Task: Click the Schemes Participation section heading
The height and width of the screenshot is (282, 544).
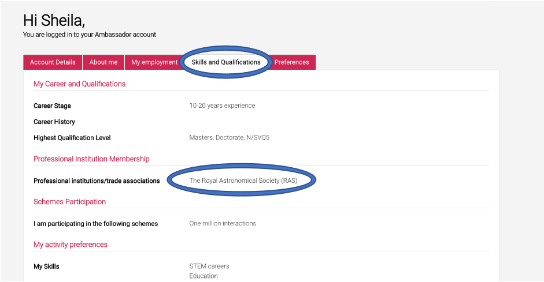Action: [69, 202]
